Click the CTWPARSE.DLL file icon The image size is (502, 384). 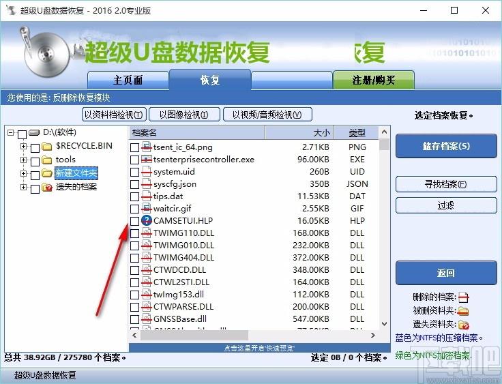pos(147,306)
